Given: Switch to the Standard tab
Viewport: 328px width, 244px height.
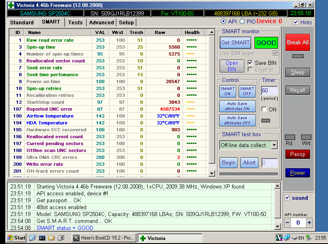Looking at the screenshot, I should pos(22,23).
